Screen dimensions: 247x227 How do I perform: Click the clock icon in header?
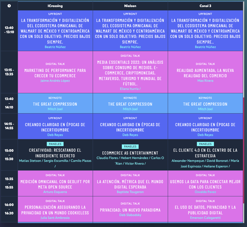[x=9, y=6]
